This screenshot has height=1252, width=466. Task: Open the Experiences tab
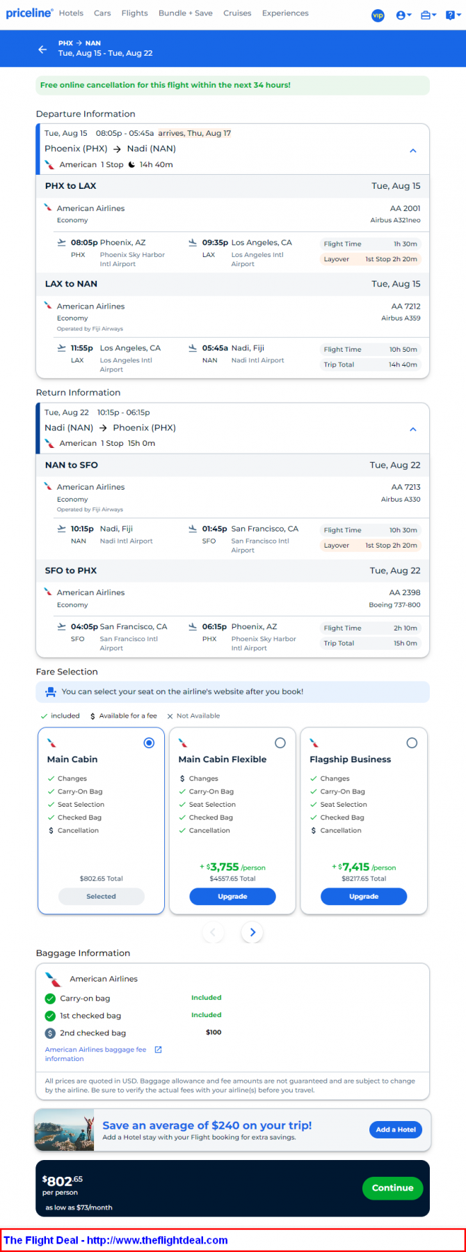(x=285, y=13)
